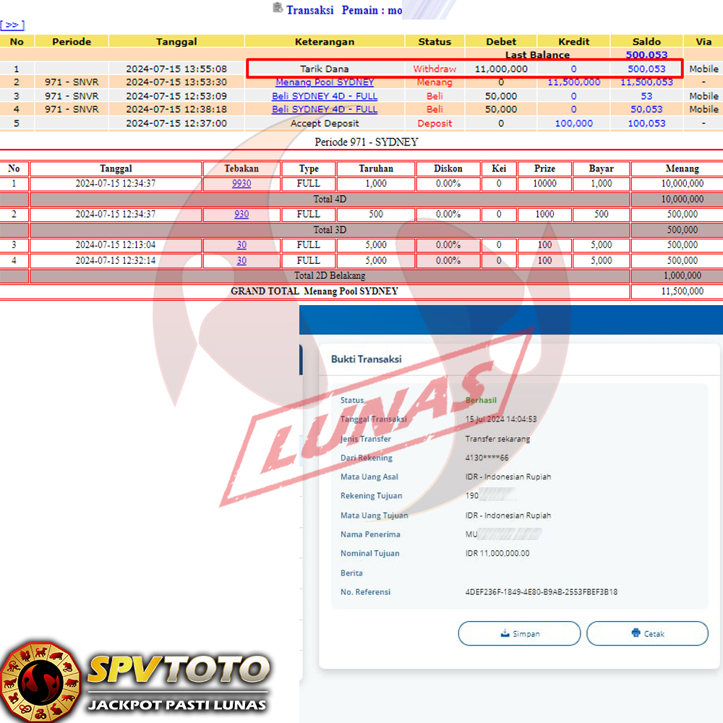The width and height of the screenshot is (723, 723).
Task: Open tebakan 30 link dated 12:32:14
Action: click(241, 261)
